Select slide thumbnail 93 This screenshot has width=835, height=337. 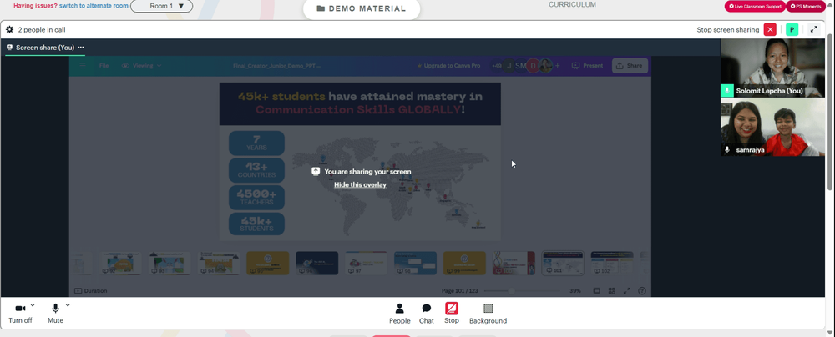[x=169, y=263]
